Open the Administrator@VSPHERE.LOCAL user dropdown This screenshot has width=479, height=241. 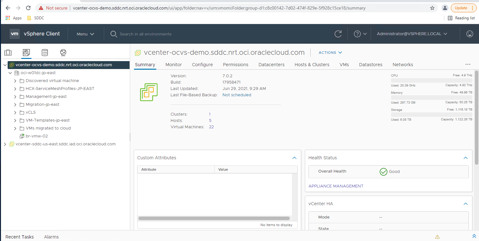coord(411,34)
